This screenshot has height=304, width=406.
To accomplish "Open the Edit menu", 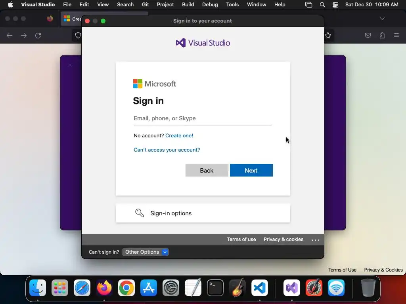I will (84, 5).
